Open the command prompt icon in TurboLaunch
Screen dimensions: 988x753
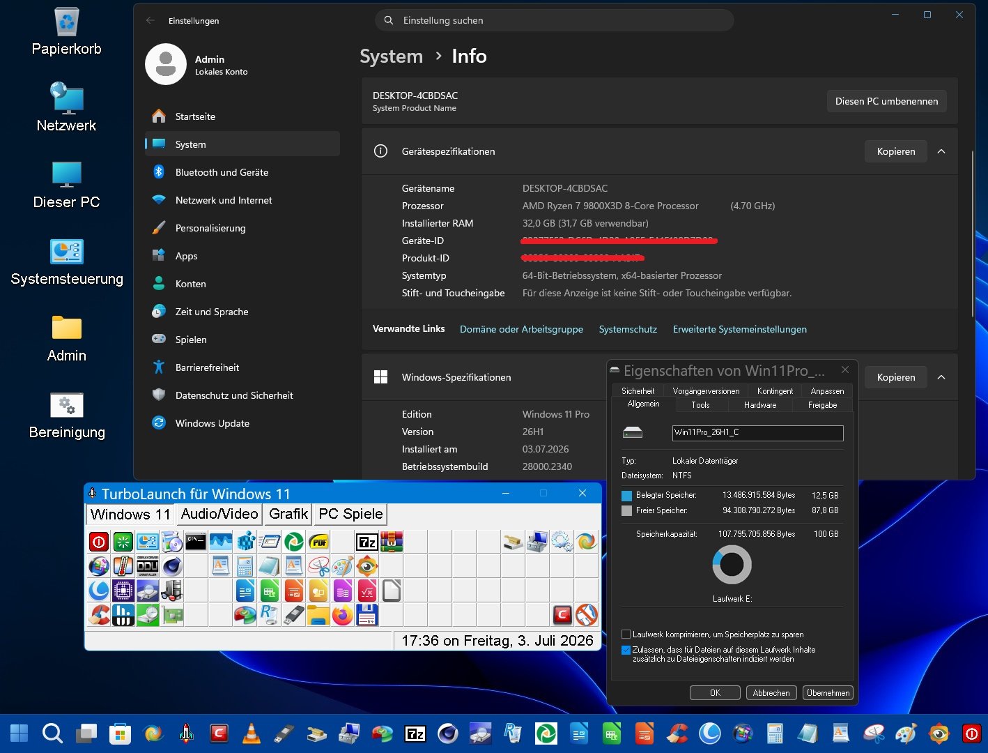click(196, 542)
